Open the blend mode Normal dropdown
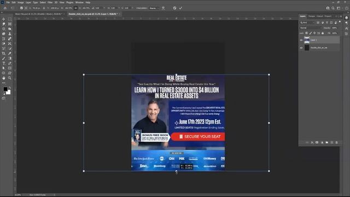 pyautogui.click(x=311, y=28)
